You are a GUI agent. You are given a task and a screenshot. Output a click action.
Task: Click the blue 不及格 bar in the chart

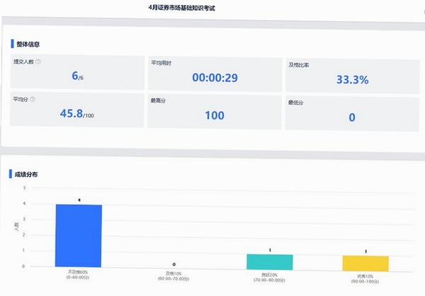click(x=79, y=236)
